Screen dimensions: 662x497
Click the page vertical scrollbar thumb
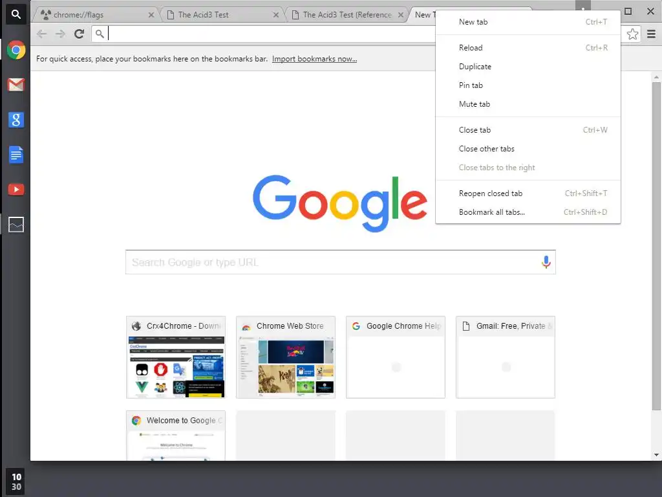coord(656,246)
